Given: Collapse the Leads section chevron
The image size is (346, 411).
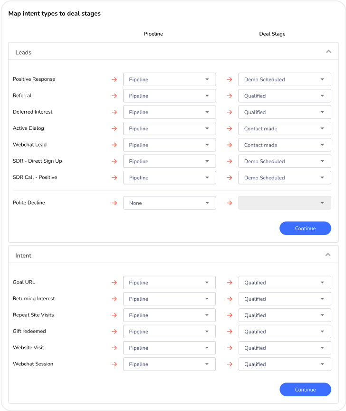Looking at the screenshot, I should pos(328,51).
